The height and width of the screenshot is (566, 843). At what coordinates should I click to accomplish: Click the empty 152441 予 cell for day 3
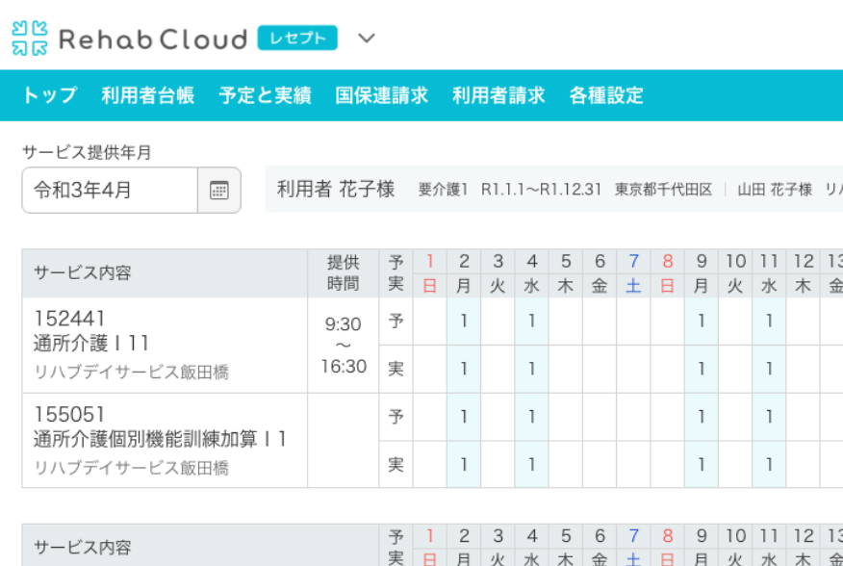pos(498,322)
